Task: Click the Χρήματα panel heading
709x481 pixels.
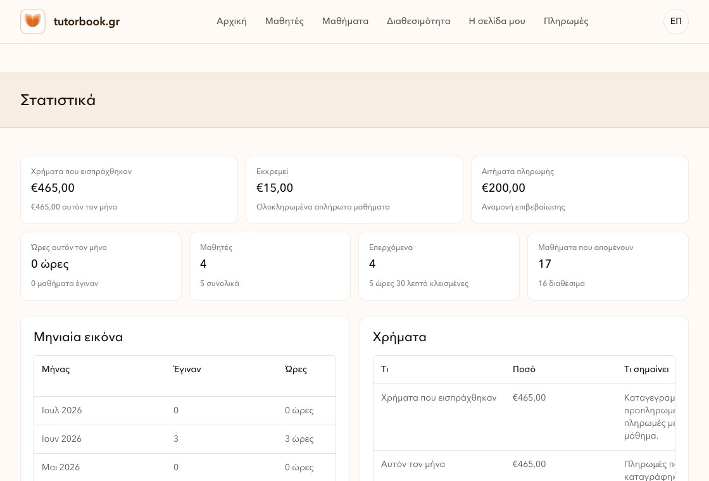Action: [x=399, y=337]
